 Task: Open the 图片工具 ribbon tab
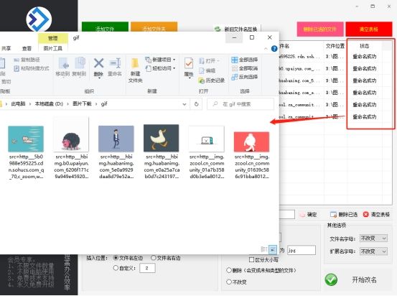pos(52,48)
